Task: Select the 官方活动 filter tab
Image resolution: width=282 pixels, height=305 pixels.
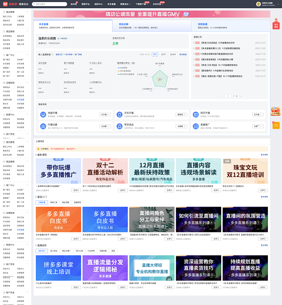Action: point(54,251)
